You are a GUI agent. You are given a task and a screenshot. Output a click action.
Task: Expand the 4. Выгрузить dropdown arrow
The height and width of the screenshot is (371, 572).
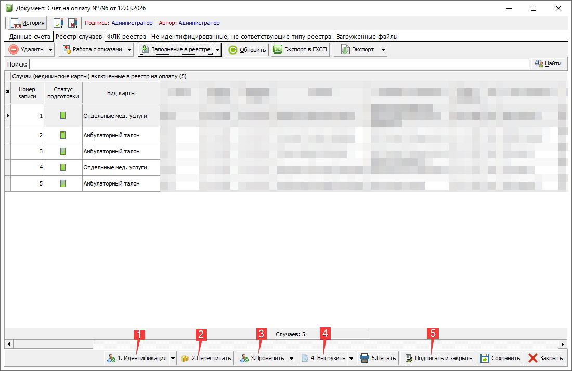[352, 358]
